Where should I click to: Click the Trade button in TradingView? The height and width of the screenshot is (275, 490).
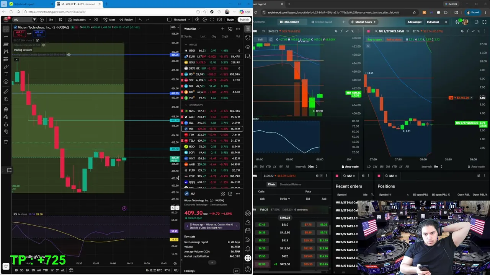[x=230, y=19]
